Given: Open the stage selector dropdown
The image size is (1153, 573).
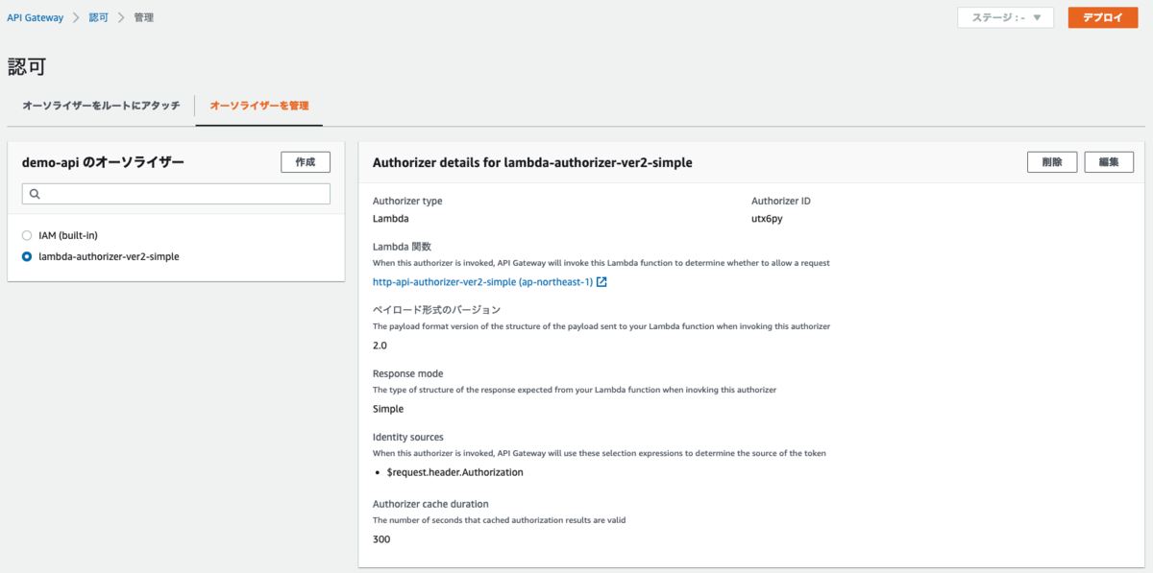Looking at the screenshot, I should pyautogui.click(x=1005, y=18).
